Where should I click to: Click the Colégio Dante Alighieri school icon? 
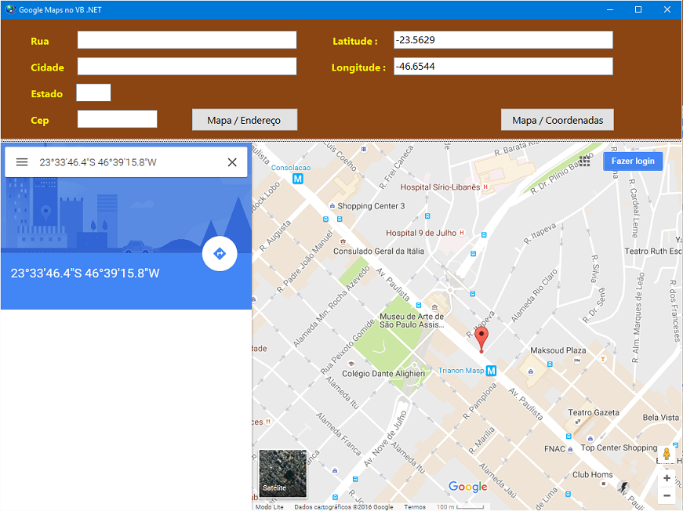(x=351, y=364)
